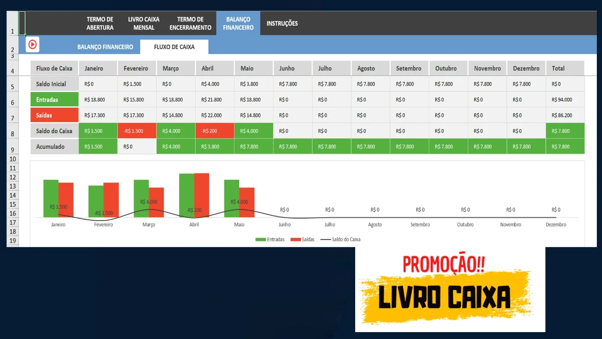602x339 pixels.
Task: Select the Saídas legend entry in chart
Action: pos(303,239)
